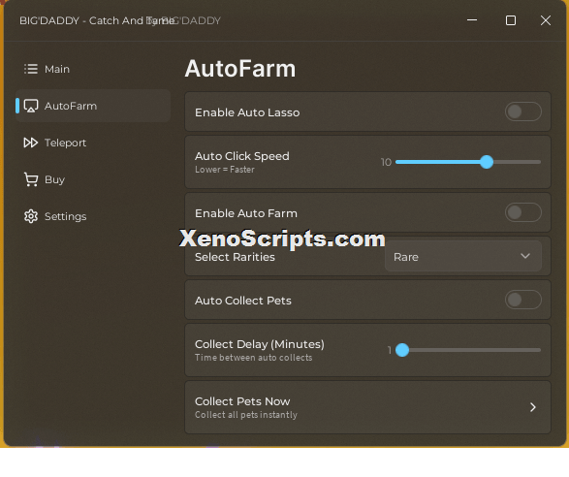The height and width of the screenshot is (477, 569).
Task: Click the AutoFarm monitor icon
Action: (x=31, y=106)
